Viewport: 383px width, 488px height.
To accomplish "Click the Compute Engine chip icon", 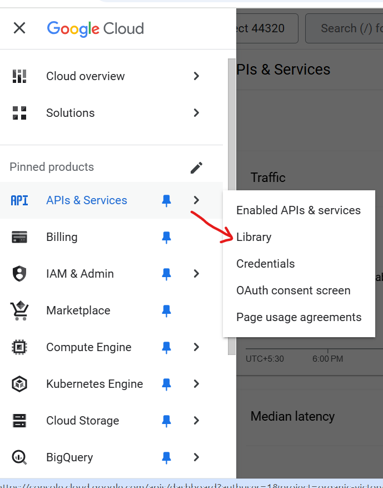I will (x=19, y=347).
